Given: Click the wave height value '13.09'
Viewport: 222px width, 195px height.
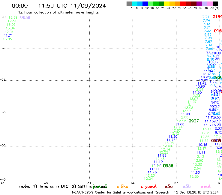Looking at the screenshot, I should (x=11, y=25).
